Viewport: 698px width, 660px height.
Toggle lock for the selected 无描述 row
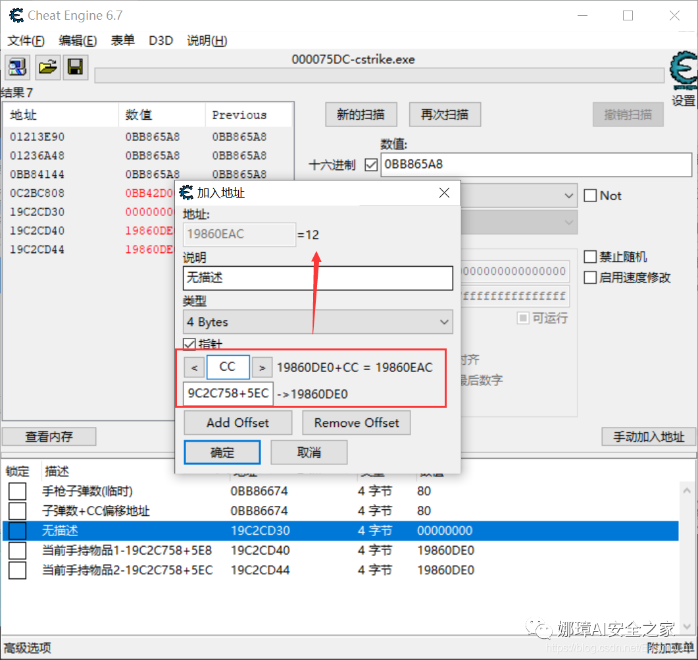[x=17, y=530]
